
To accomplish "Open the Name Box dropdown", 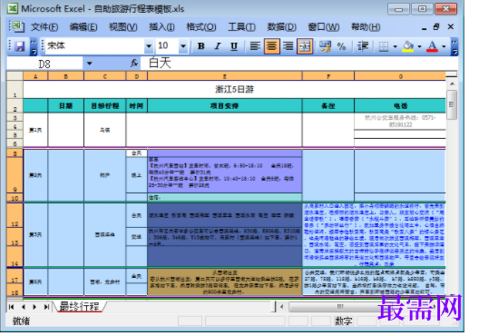I will click(89, 64).
